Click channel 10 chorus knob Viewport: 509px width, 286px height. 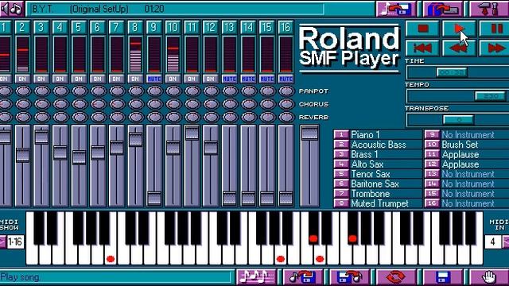pos(173,104)
